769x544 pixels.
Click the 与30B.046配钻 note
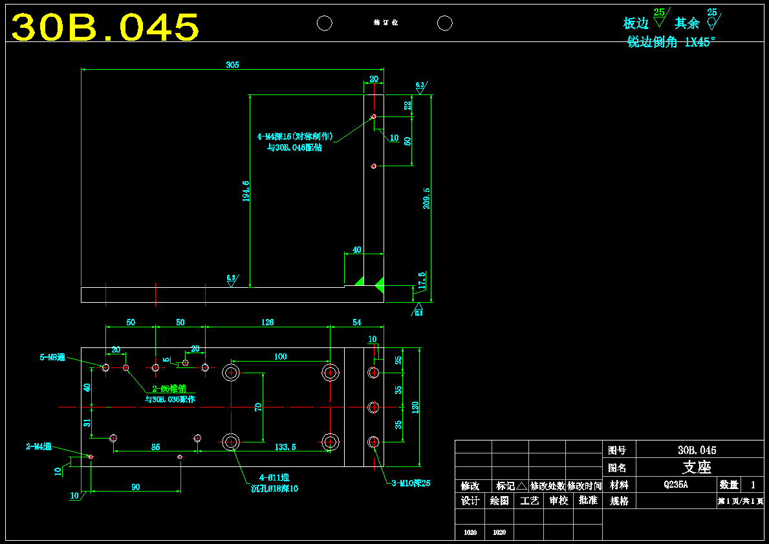click(x=295, y=147)
